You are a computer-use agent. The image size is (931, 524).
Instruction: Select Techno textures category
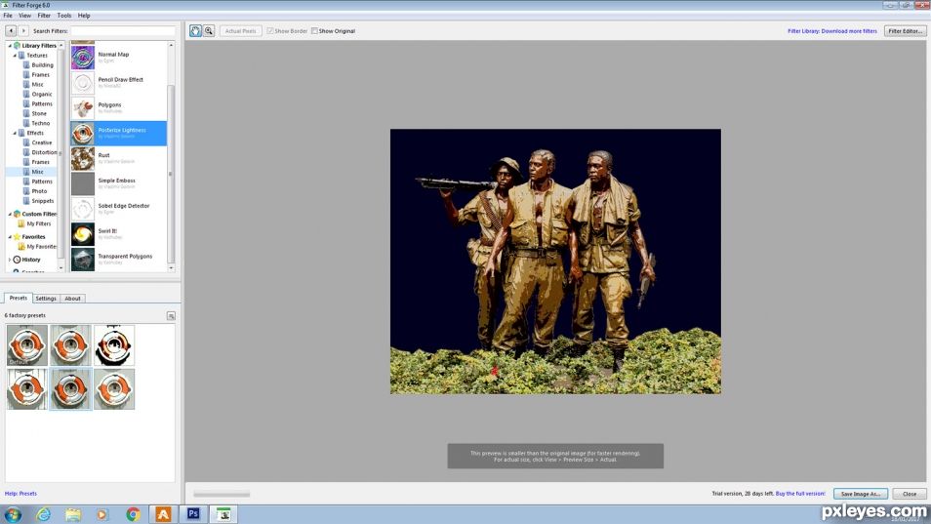40,123
